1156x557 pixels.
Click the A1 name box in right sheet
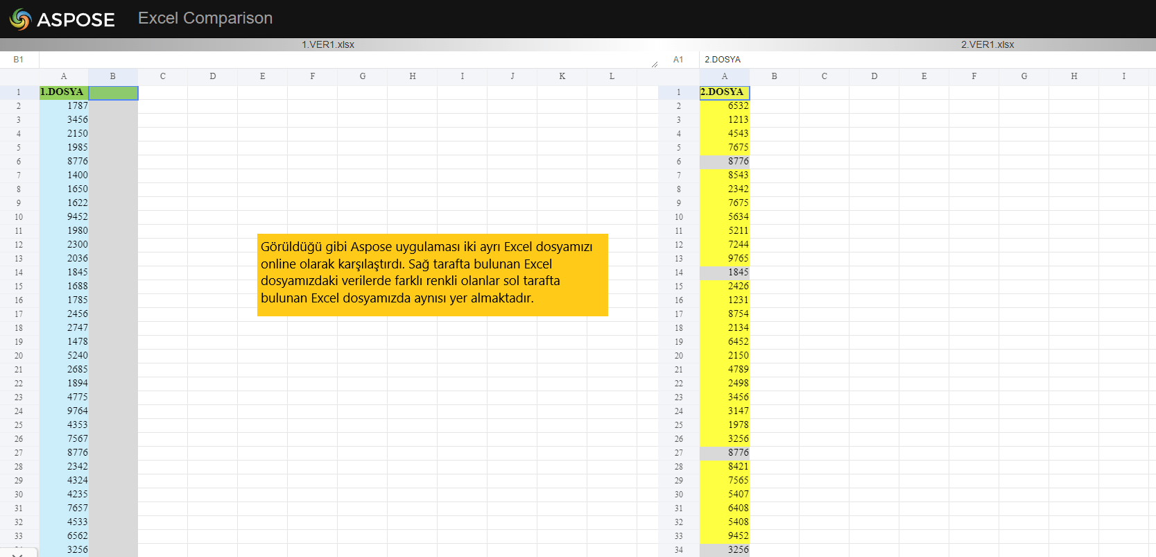click(678, 60)
